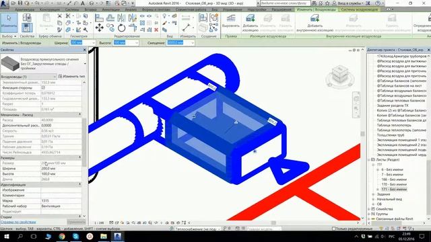Viewport: 431px width, 242px height.
Task: Click the red X Delete tool
Action: (156, 30)
